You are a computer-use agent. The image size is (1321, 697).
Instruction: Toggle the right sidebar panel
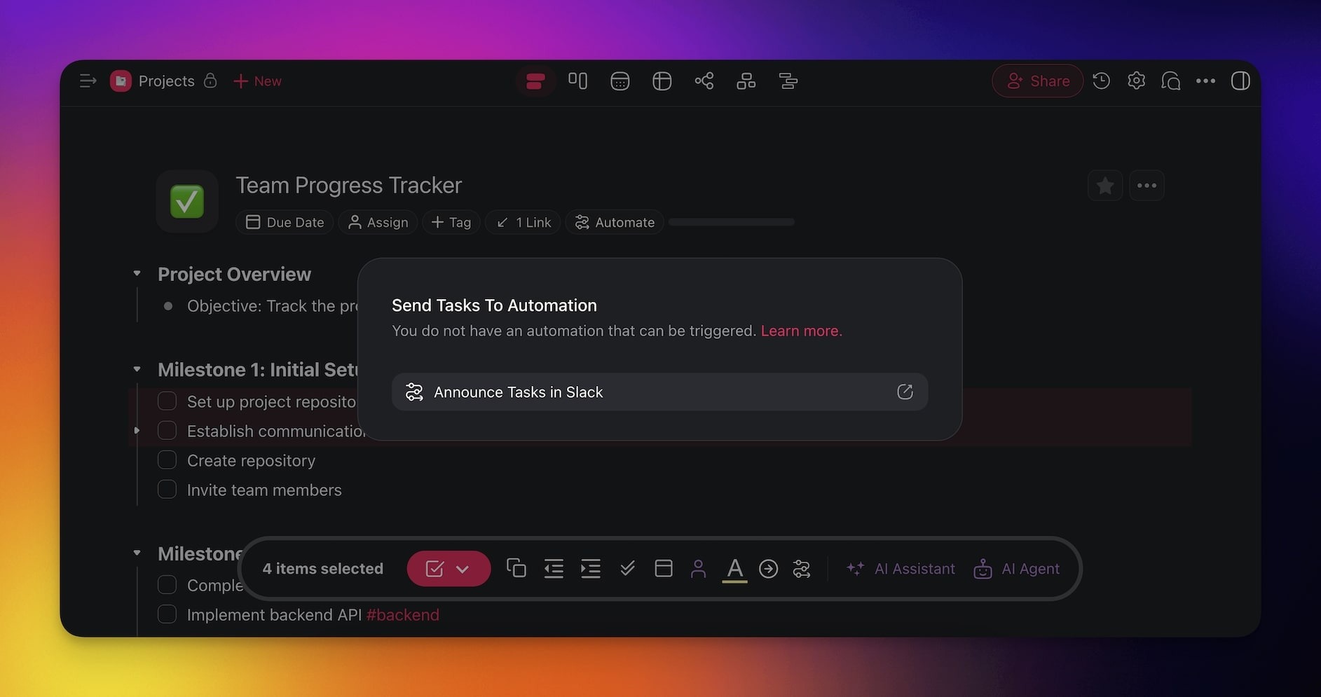(x=1240, y=81)
